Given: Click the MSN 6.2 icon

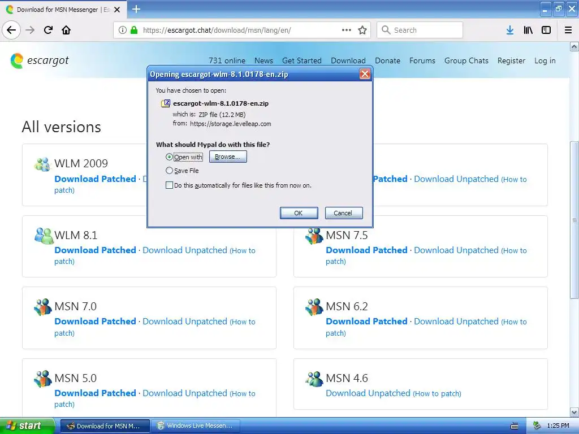Looking at the screenshot, I should tap(314, 307).
